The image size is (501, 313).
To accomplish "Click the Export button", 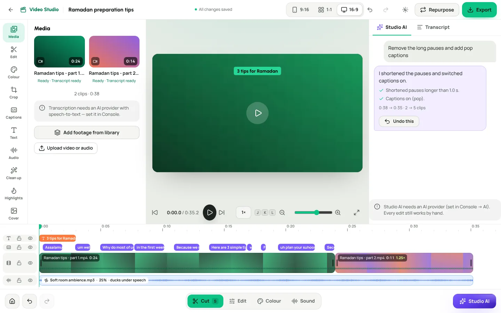I will click(x=479, y=10).
